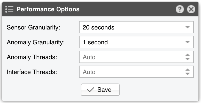Screen dimensions: 201x103
Task: Decrement Interface Threads using the down arrow
Action: click(188, 74)
